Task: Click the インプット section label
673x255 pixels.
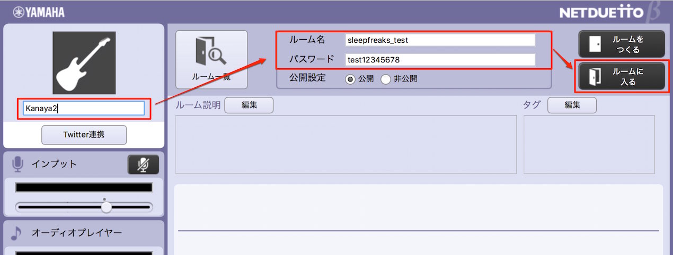Action: [54, 164]
